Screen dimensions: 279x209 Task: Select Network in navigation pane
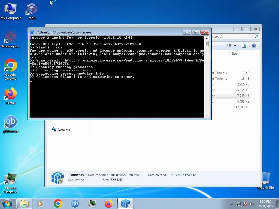pos(61,130)
